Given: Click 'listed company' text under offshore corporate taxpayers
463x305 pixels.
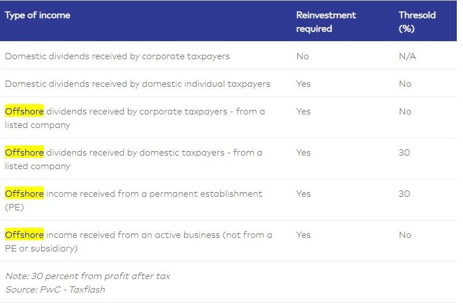Looking at the screenshot, I should (x=38, y=125).
